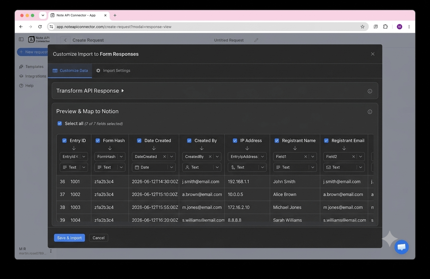Open the tab search dropdown
Image resolution: width=430 pixels, height=279 pixels.
[43, 15]
